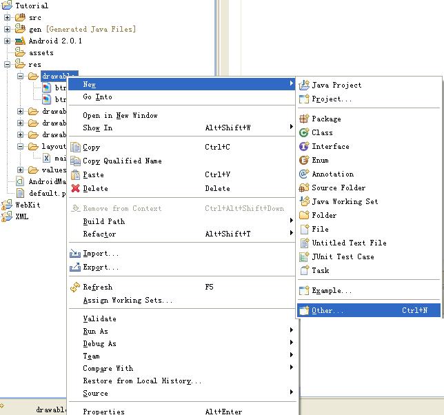Select the green Class icon
Screen dimensions: 444x415
pos(304,132)
